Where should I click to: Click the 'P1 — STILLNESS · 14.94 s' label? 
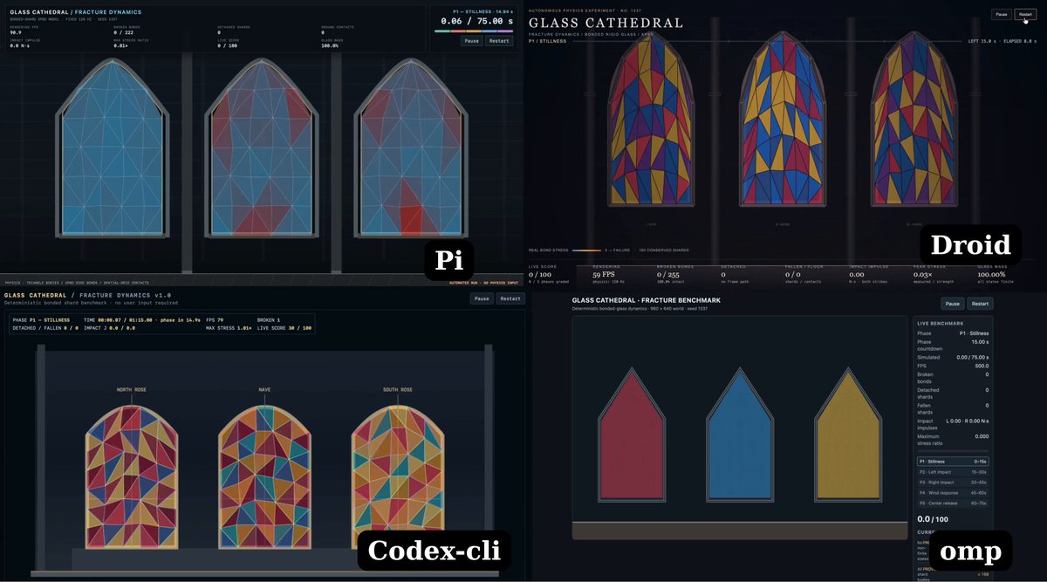click(x=482, y=10)
